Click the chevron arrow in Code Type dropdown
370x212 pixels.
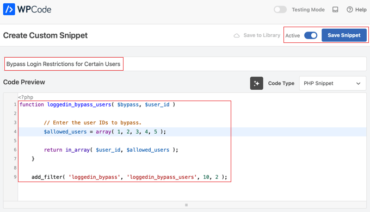[x=358, y=84]
